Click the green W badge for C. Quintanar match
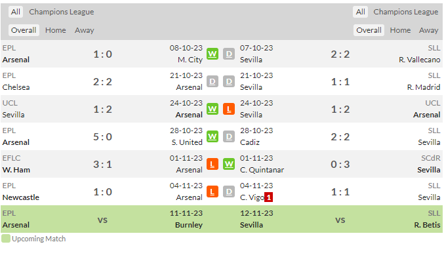Image resolution: width=444 pixels, height=261 pixels. tap(229, 164)
